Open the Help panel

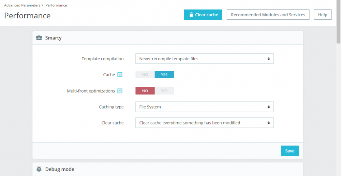[323, 15]
